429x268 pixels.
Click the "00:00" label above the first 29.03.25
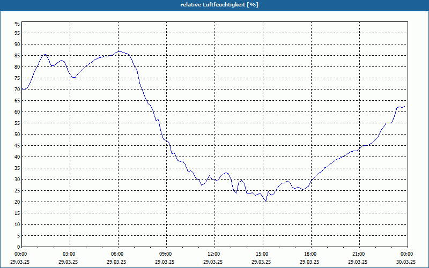tap(20, 254)
